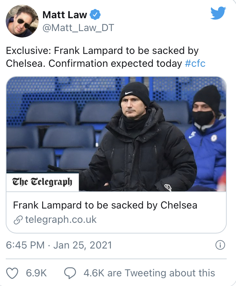Click the tweet text starting 'Exclusive'
The height and width of the screenshot is (286, 236).
pos(102,57)
